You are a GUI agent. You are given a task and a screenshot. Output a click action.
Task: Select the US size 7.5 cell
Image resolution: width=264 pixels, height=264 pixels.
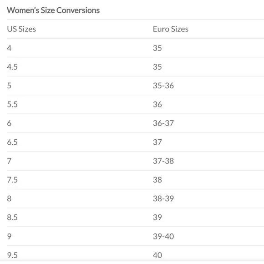click(12, 180)
